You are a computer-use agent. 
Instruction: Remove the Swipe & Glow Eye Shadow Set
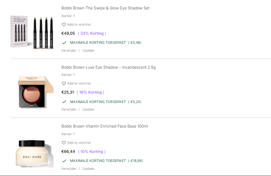point(69,51)
